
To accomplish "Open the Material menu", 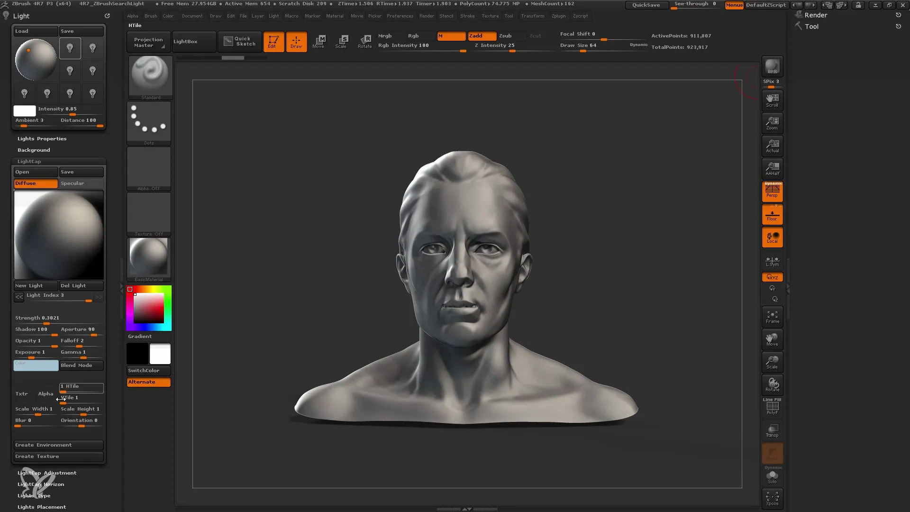I will coord(335,16).
